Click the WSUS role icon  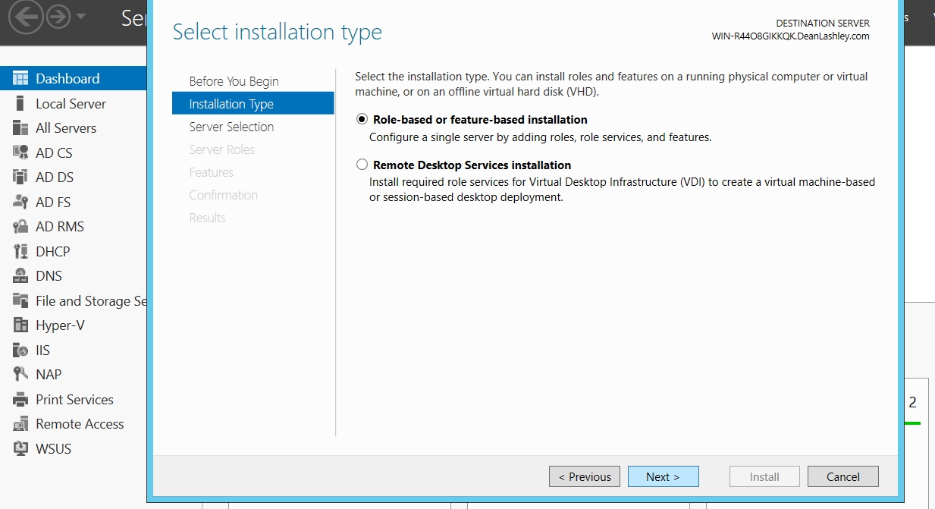20,448
